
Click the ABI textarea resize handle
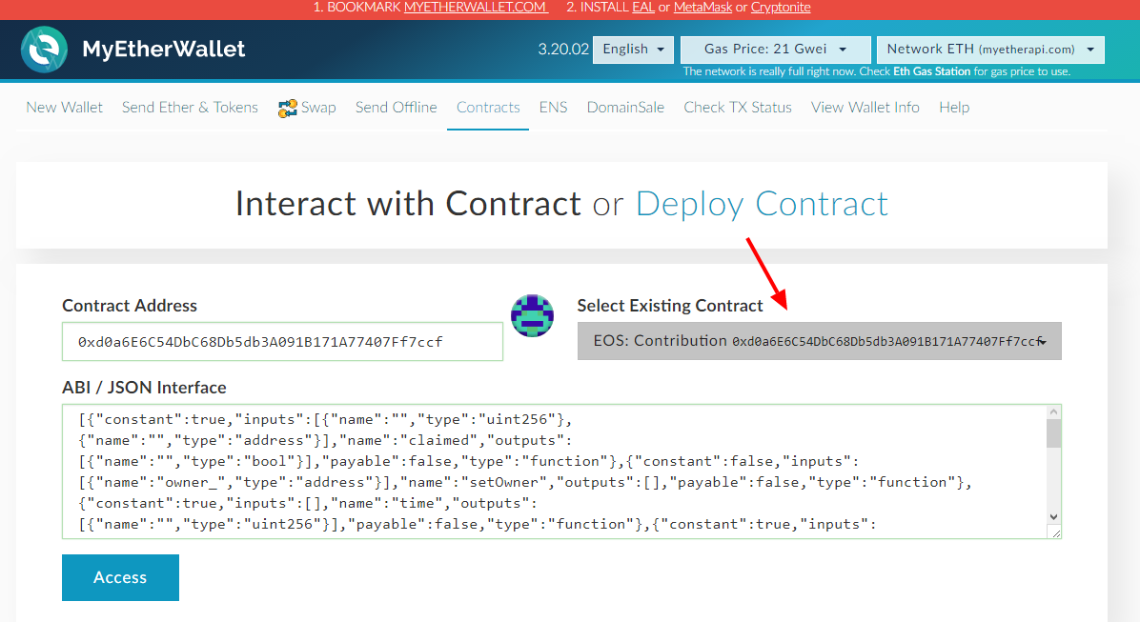click(1056, 533)
